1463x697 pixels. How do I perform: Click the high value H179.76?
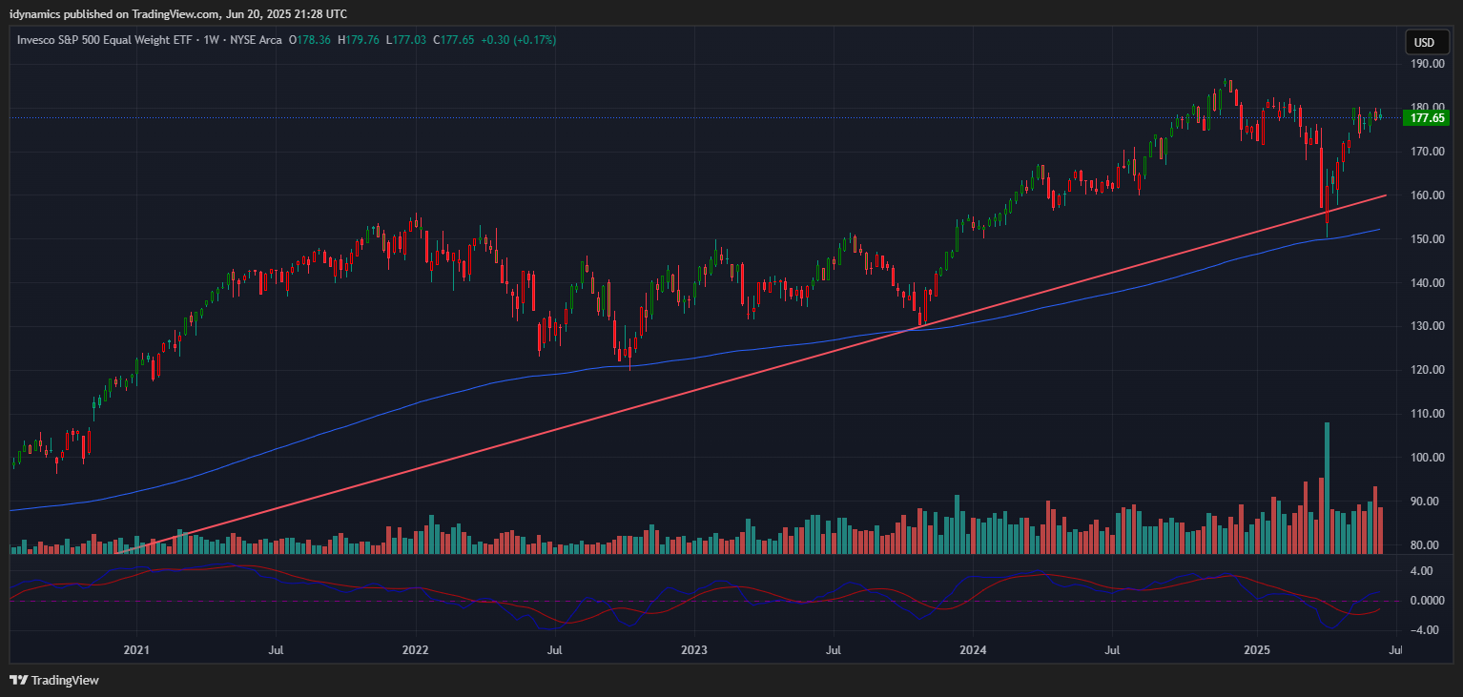tap(360, 40)
